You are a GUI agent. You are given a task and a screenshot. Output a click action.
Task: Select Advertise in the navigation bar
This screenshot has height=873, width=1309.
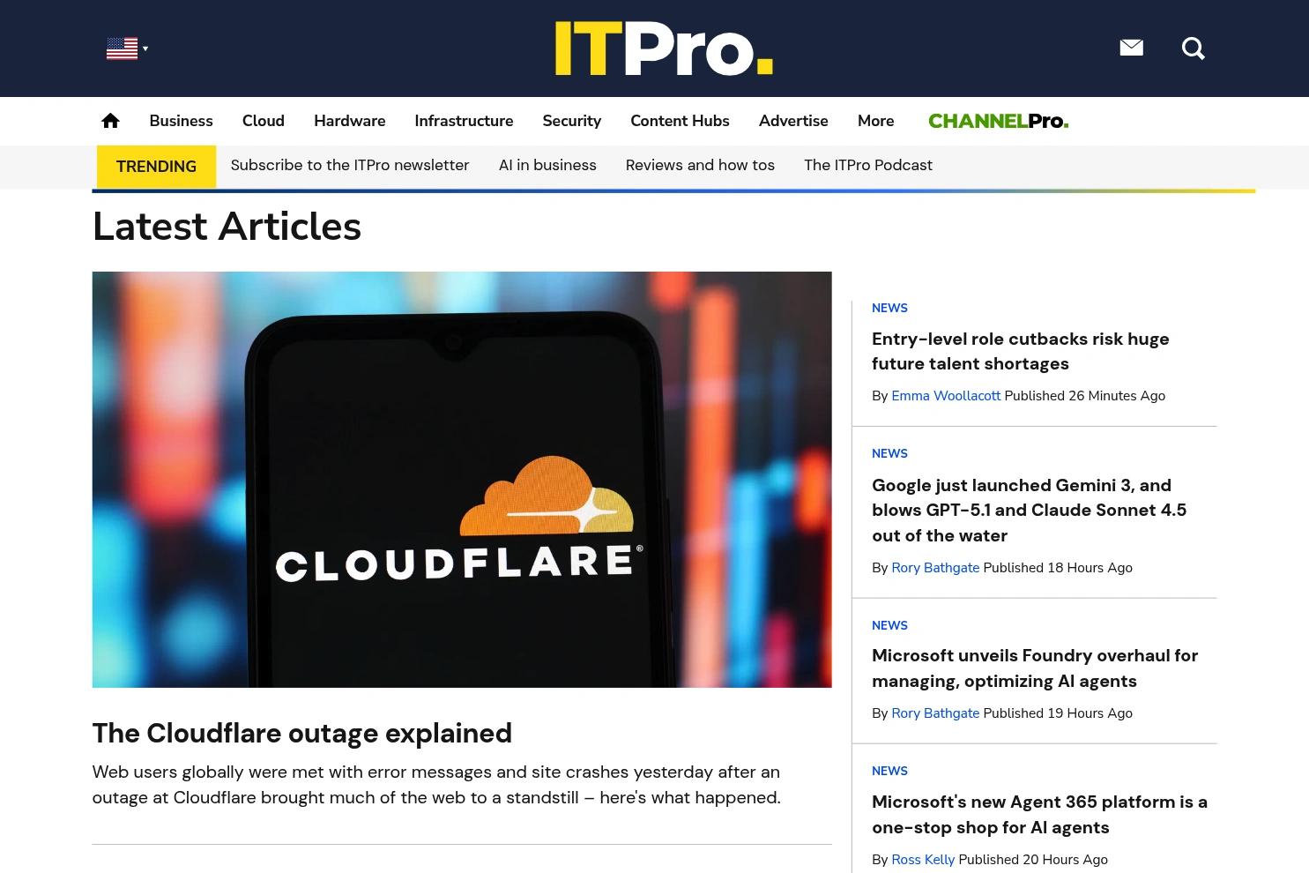point(793,121)
